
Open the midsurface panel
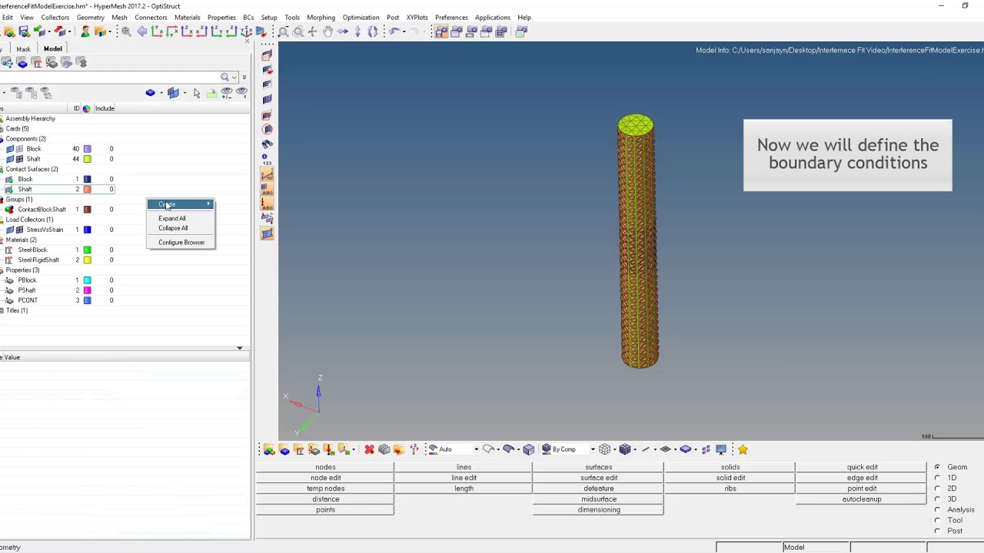[599, 499]
